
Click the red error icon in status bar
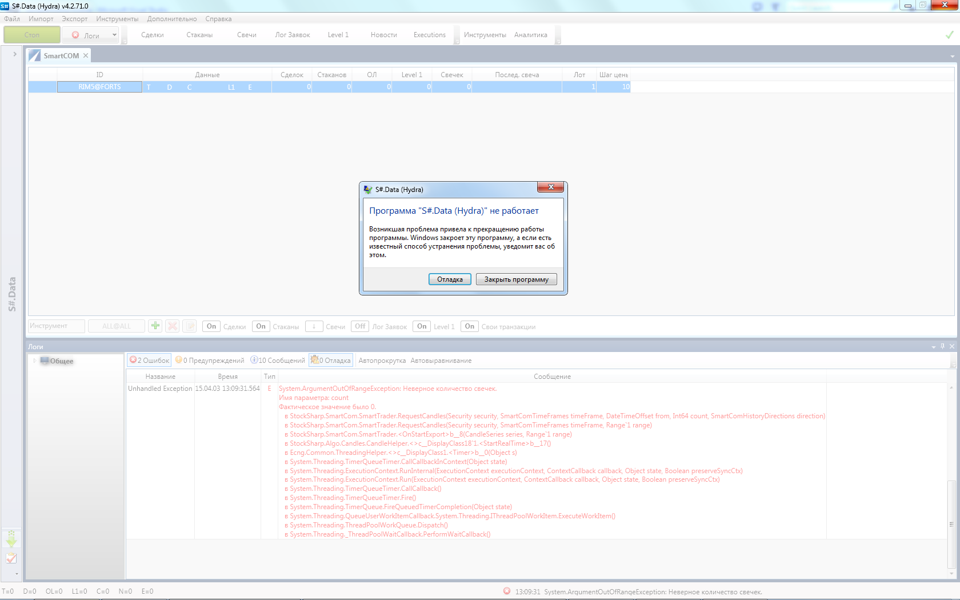click(x=507, y=591)
